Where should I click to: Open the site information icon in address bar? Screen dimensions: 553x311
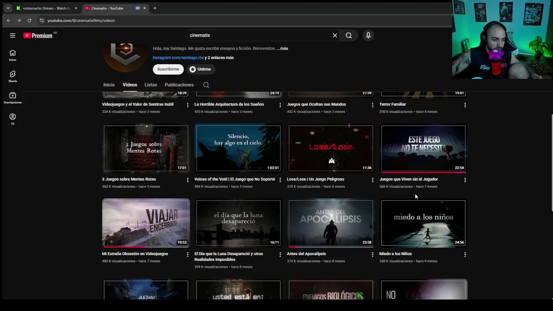coord(41,20)
